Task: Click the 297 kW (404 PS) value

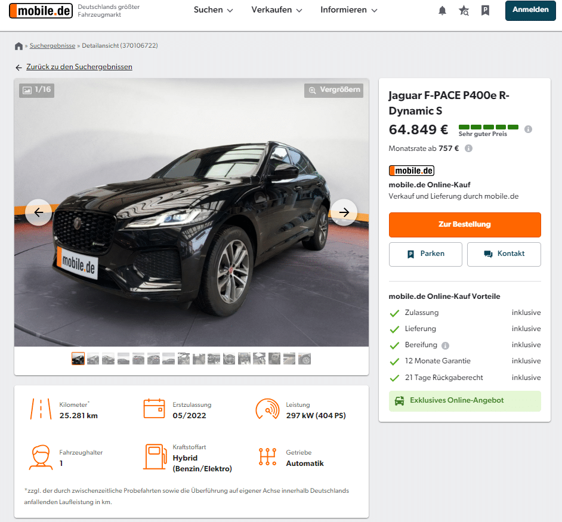Action: 316,416
